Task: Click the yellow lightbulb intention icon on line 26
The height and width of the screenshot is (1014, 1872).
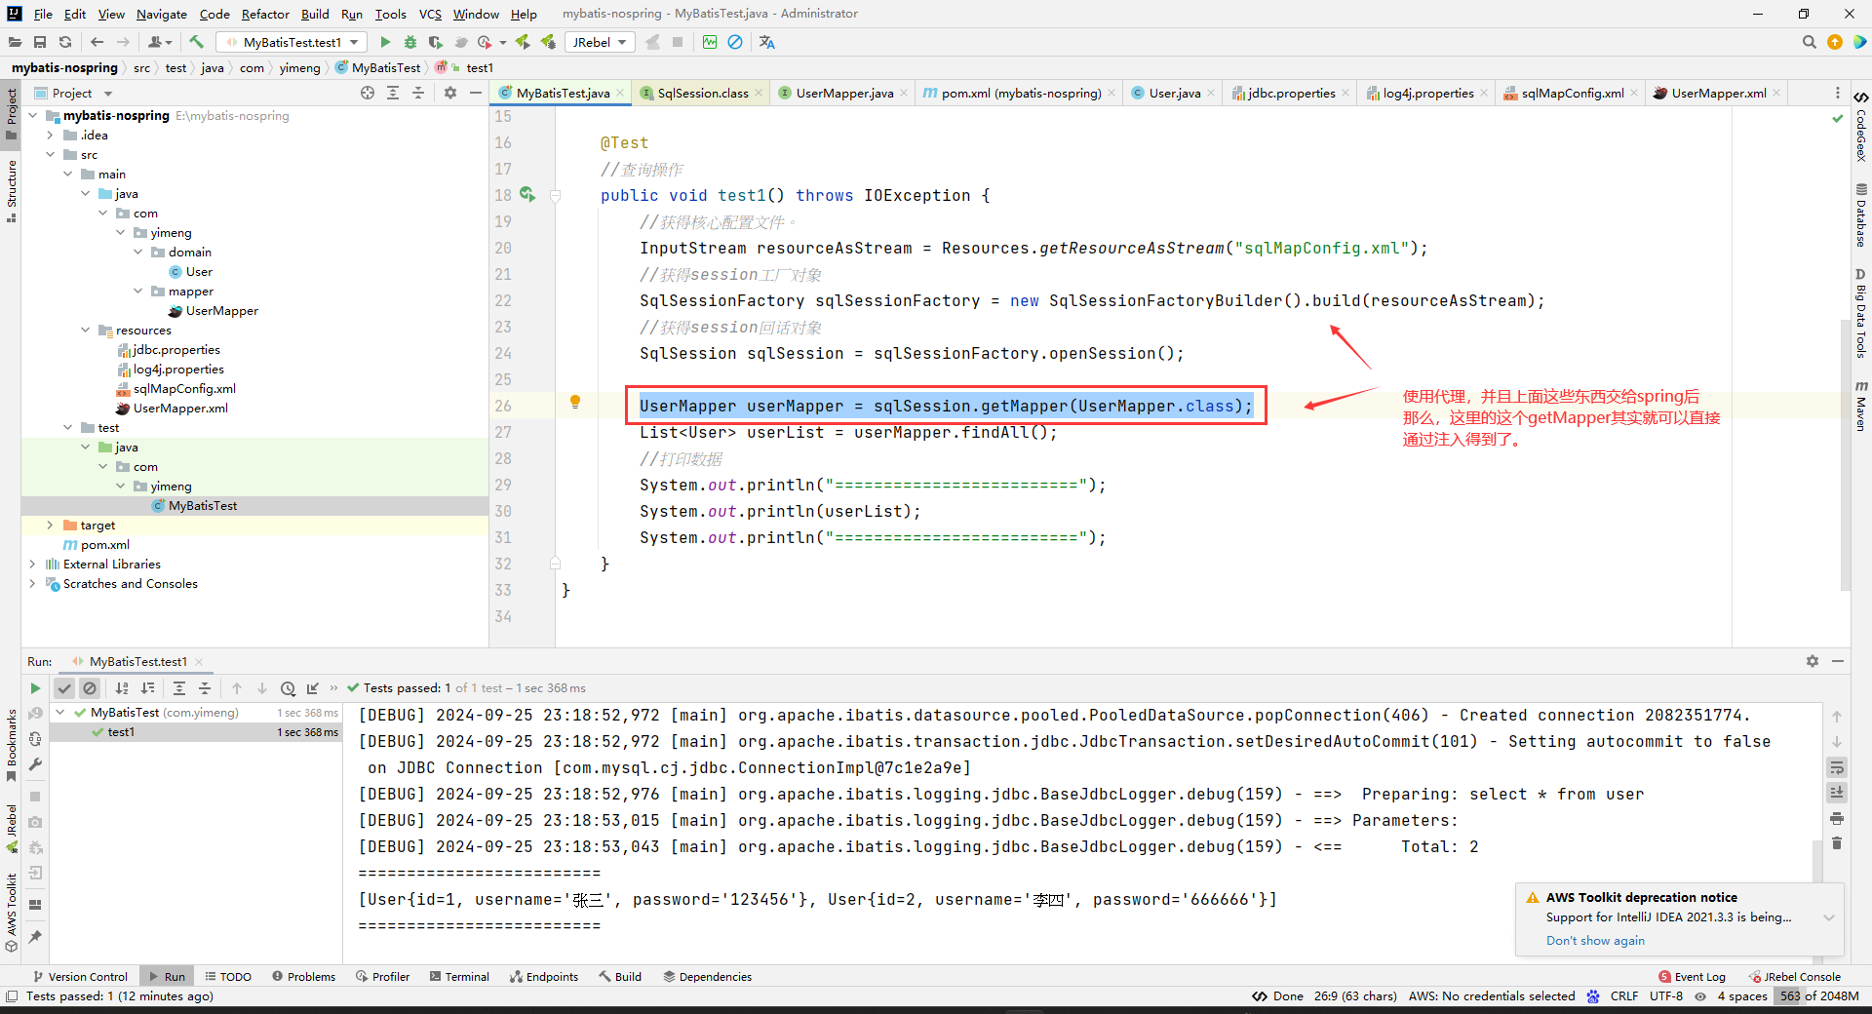Action: coord(575,401)
